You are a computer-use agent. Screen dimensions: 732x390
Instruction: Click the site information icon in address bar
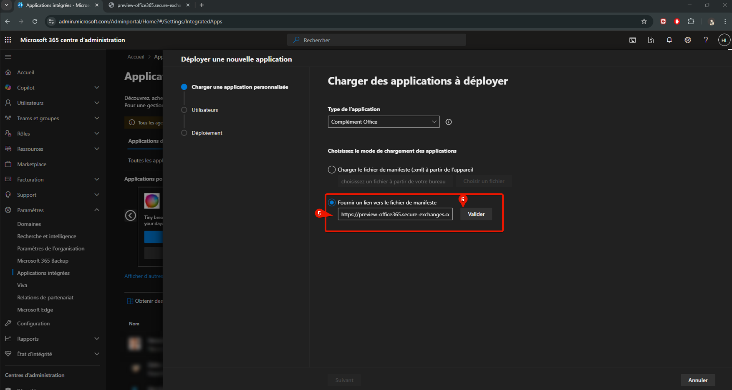click(x=51, y=21)
